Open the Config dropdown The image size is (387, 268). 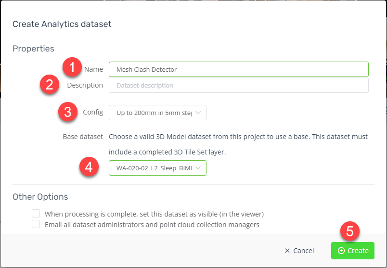(x=157, y=113)
